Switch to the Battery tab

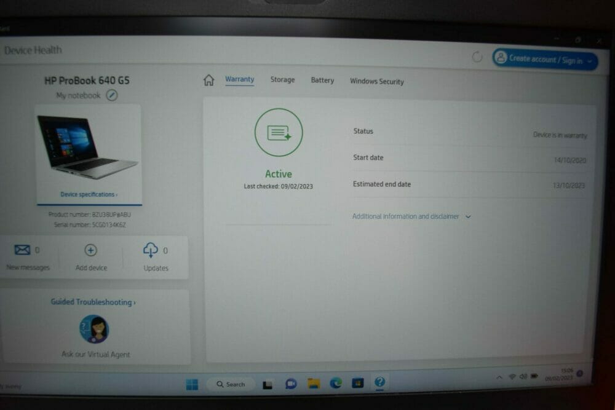[x=322, y=81]
